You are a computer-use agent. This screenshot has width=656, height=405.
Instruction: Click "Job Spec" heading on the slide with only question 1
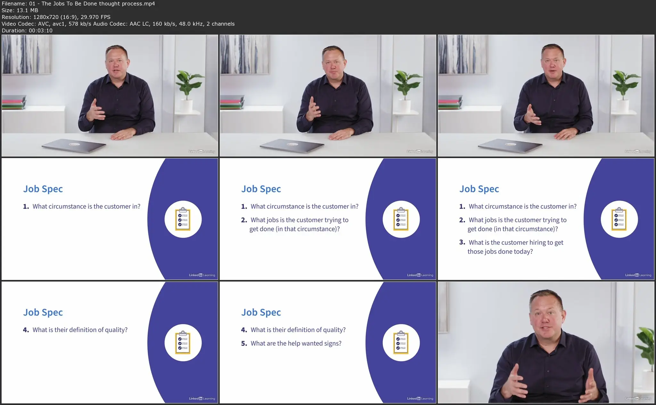(43, 189)
